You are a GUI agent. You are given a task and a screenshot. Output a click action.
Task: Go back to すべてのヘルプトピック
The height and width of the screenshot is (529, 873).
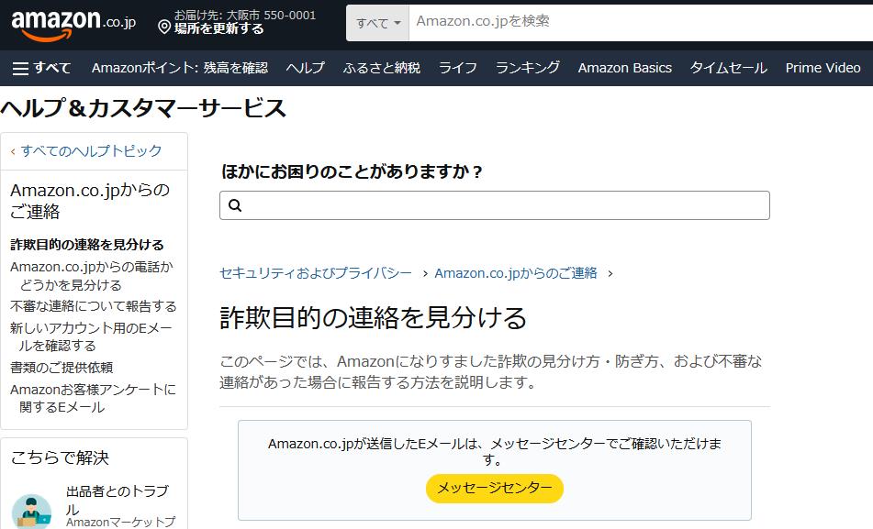tap(90, 150)
